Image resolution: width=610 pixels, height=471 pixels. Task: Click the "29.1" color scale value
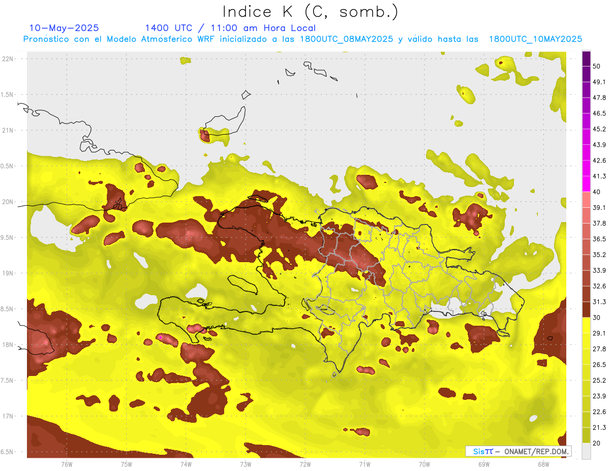tap(600, 333)
